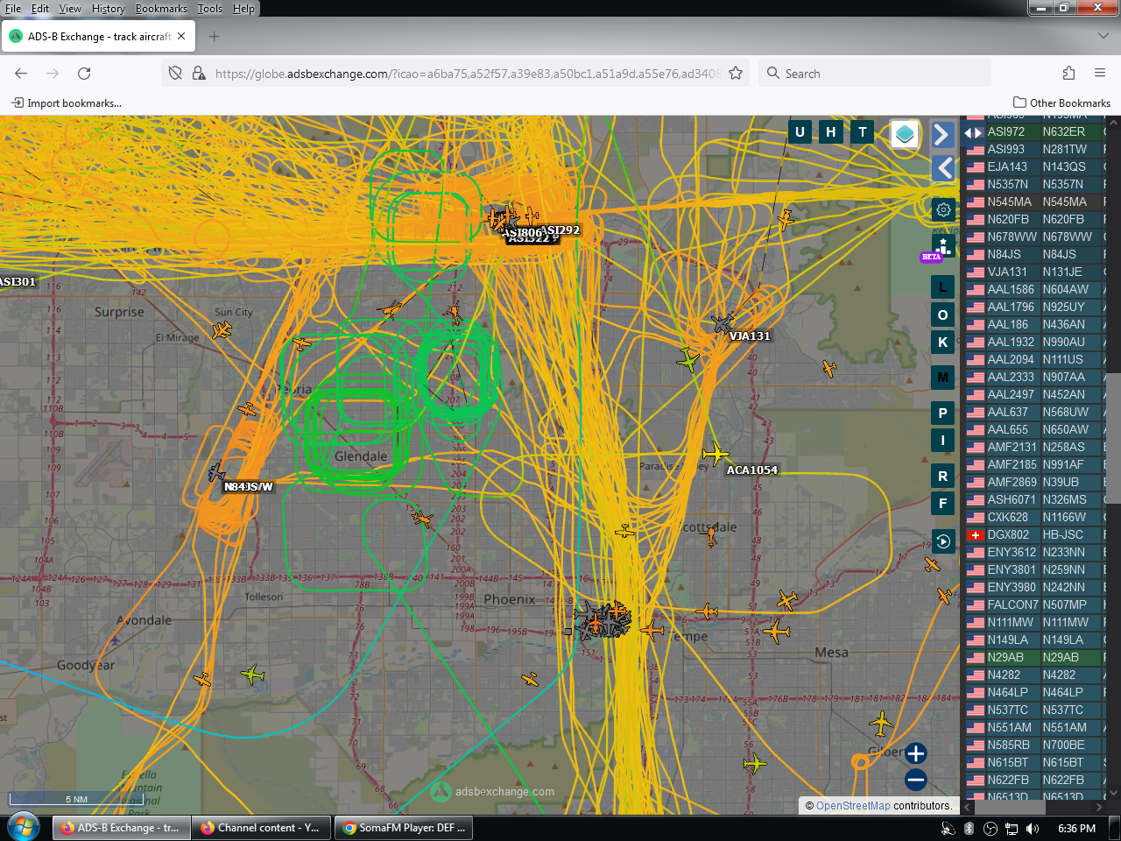Screen dimensions: 1121x841
Task: Open the Other Bookmarks folder
Action: pyautogui.click(x=1061, y=103)
